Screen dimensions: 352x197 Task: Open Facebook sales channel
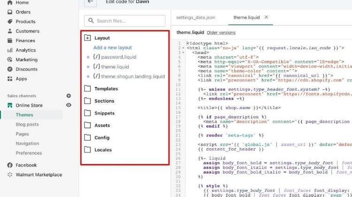(26, 165)
